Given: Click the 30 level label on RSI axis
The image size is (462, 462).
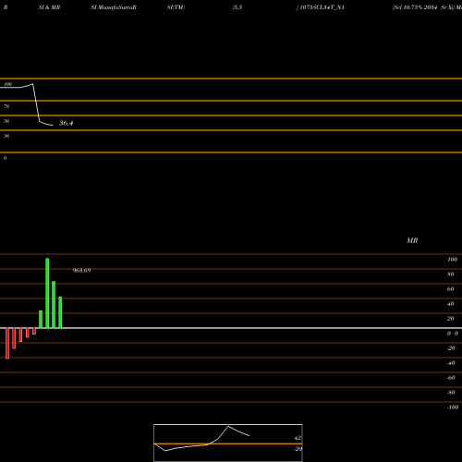Looking at the screenshot, I should pos(6,136).
